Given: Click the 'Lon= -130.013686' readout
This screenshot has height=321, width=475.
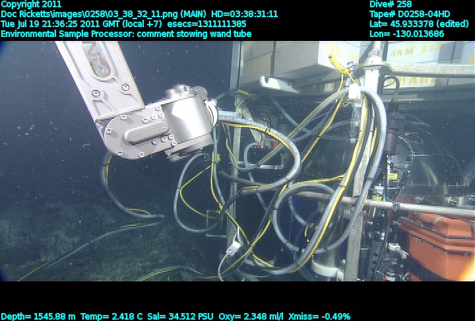Looking at the screenshot, I should click(x=406, y=34).
